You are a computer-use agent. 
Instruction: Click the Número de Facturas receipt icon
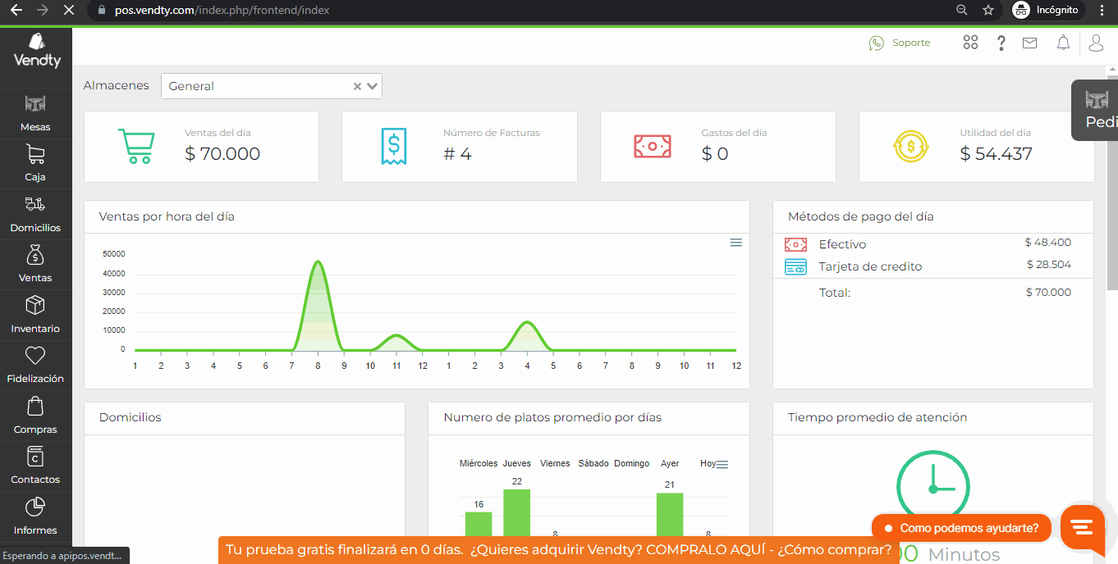tap(394, 146)
